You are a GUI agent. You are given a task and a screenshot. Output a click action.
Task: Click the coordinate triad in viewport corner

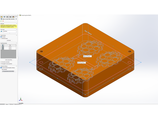[21, 99]
